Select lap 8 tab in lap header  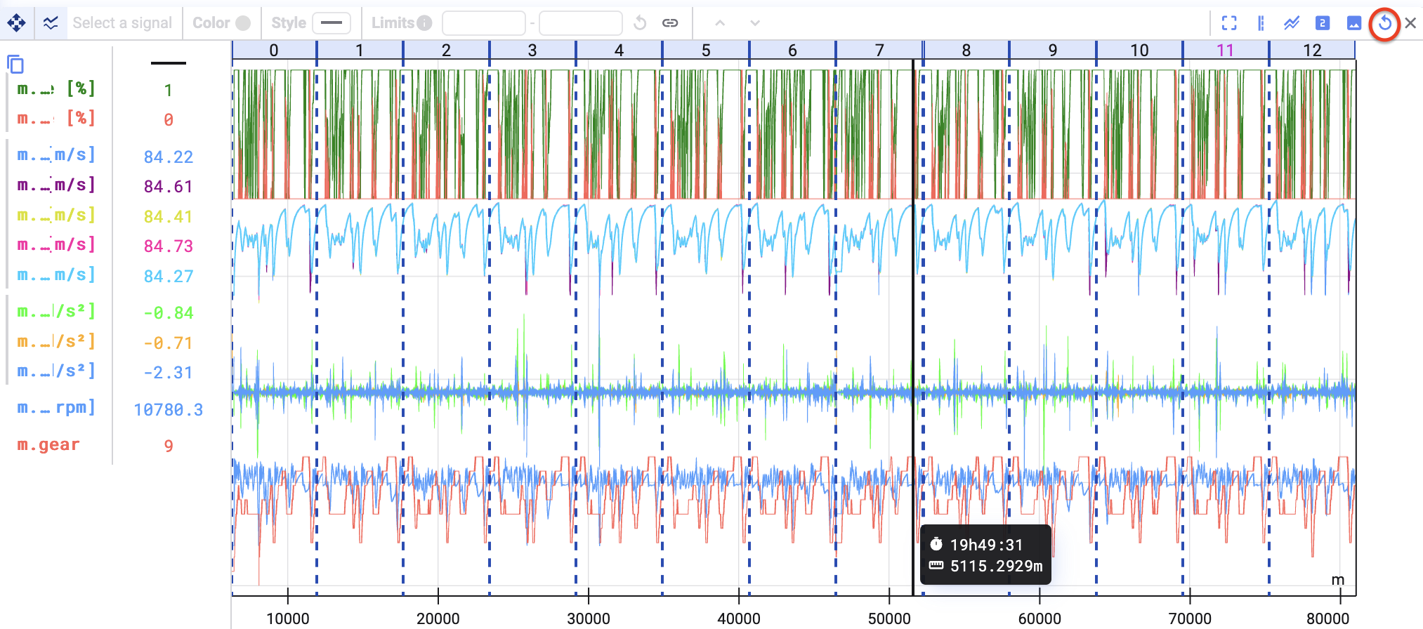[966, 51]
